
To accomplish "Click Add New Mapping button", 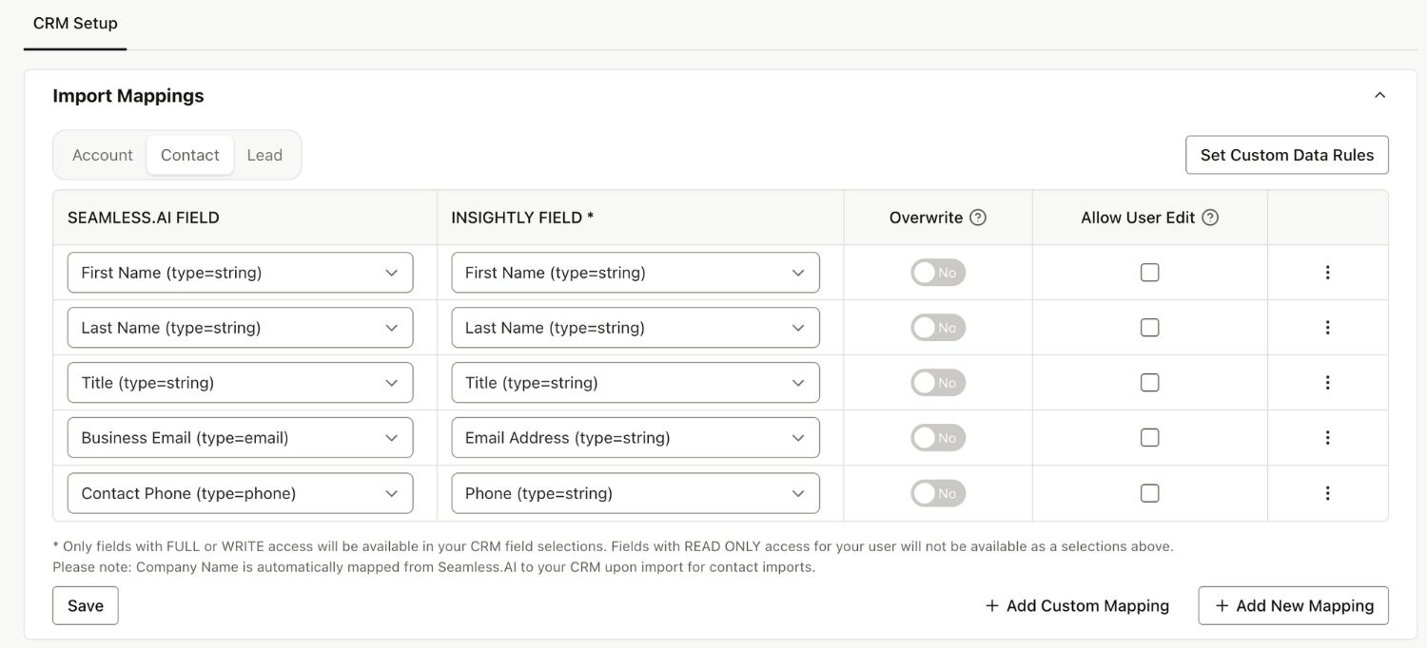I will coord(1294,605).
